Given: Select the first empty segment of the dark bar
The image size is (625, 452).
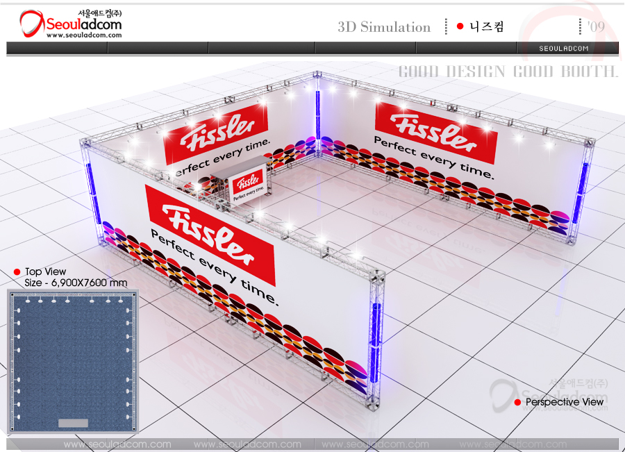Looking at the screenshot, I should tap(57, 48).
